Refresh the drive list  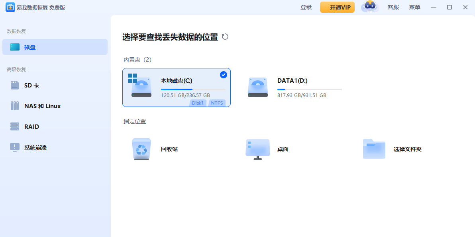[226, 36]
